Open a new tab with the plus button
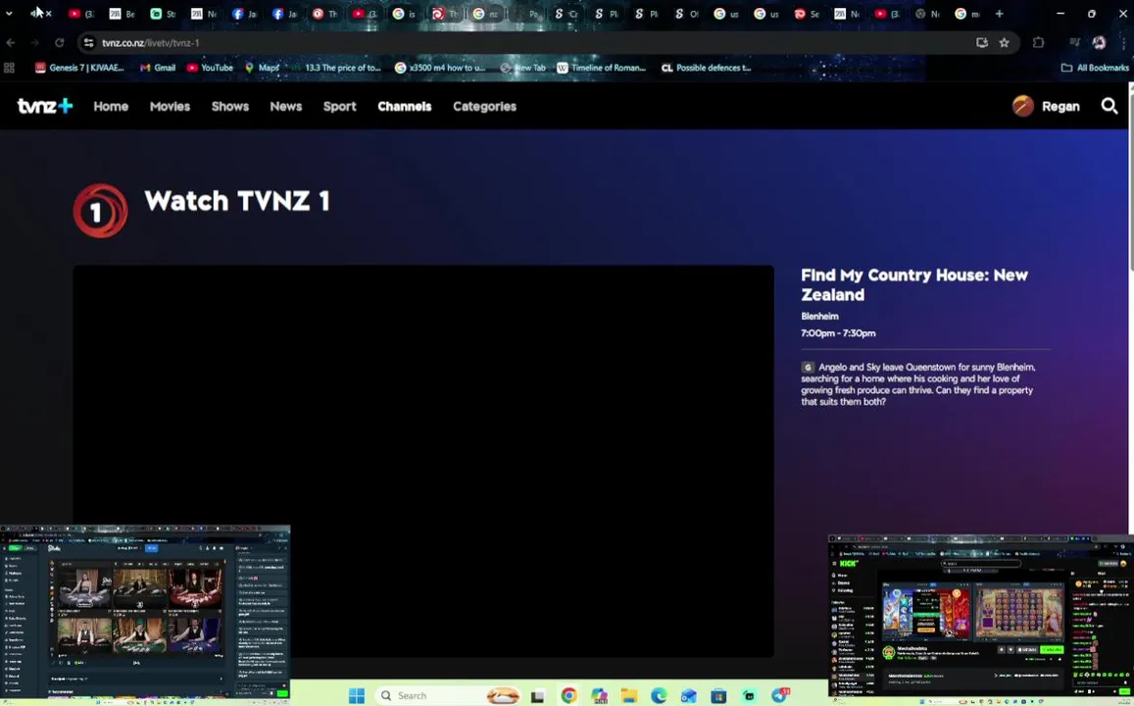The width and height of the screenshot is (1134, 706). pos(999,14)
